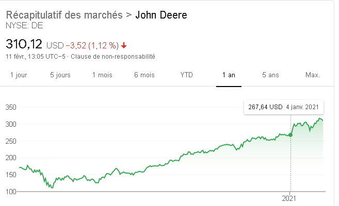Click the green data point marker on chart
This screenshot has width=339, height=206.
pyautogui.click(x=290, y=135)
